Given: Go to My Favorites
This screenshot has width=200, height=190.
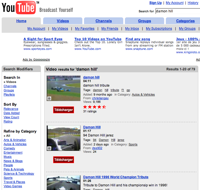Looking at the screenshot, I should click(x=85, y=29).
